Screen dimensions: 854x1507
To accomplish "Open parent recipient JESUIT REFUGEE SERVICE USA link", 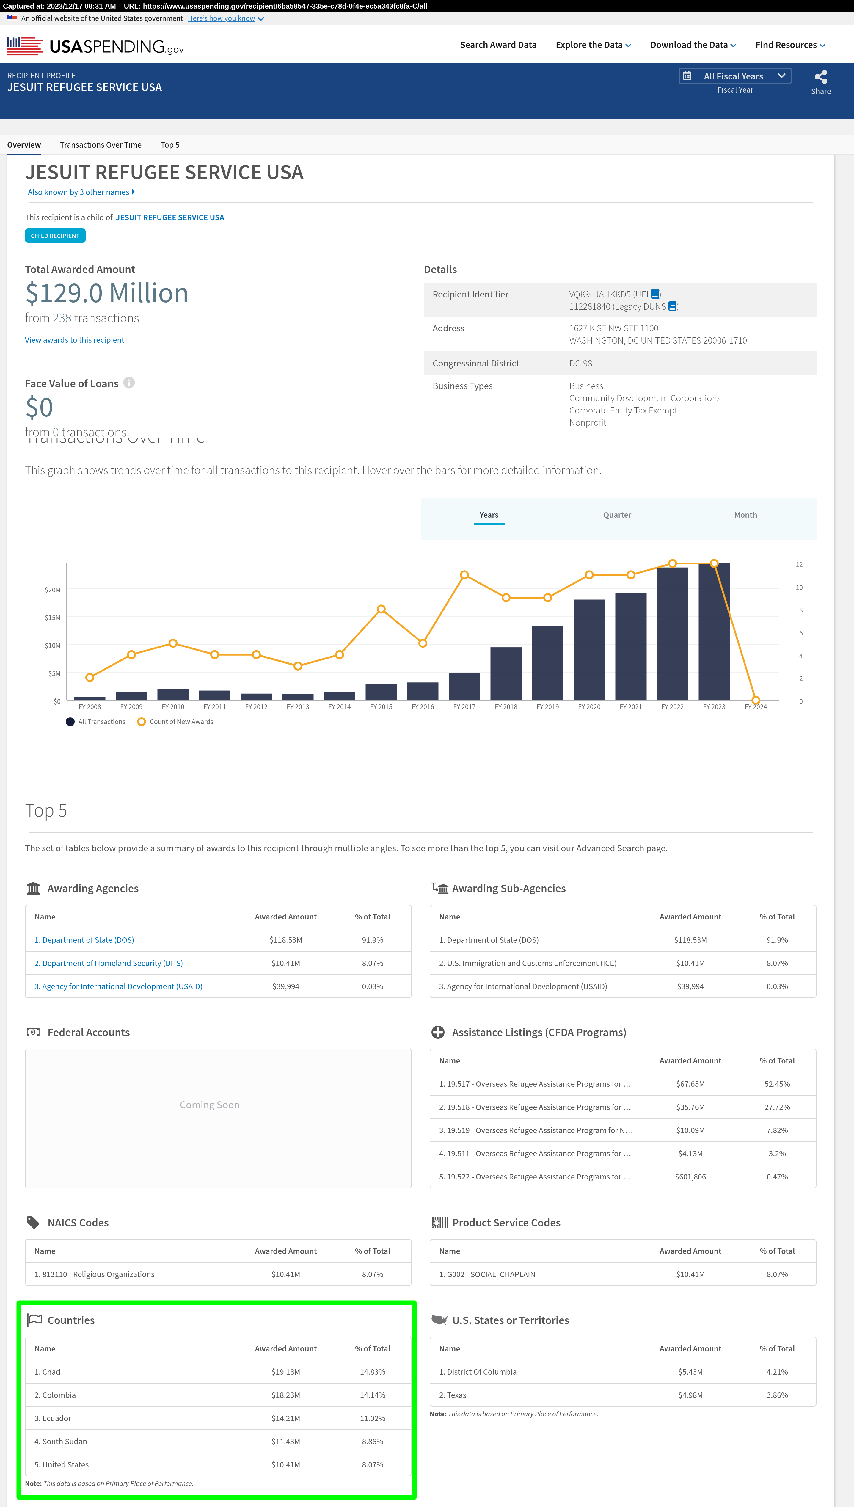I will tap(169, 217).
